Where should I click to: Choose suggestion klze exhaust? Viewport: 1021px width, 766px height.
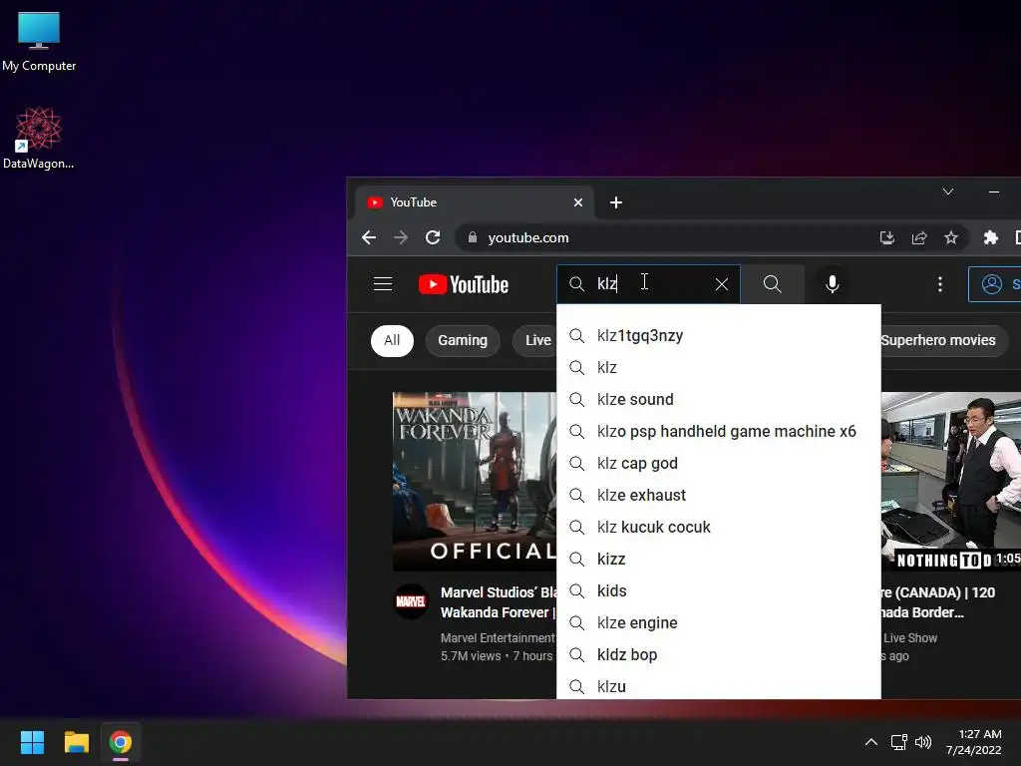(x=719, y=495)
